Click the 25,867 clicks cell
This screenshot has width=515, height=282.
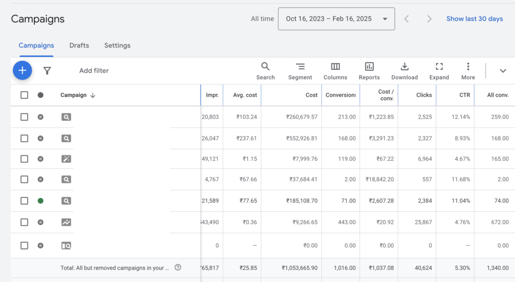[423, 222]
